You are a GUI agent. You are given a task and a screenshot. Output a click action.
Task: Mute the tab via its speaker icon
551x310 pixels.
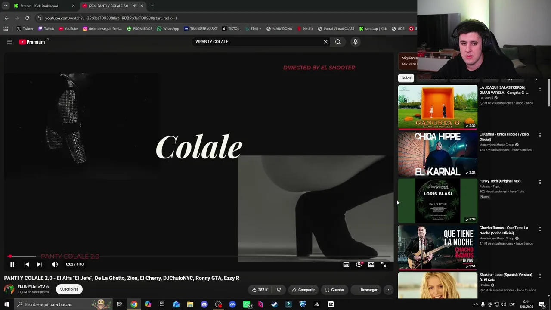click(135, 6)
